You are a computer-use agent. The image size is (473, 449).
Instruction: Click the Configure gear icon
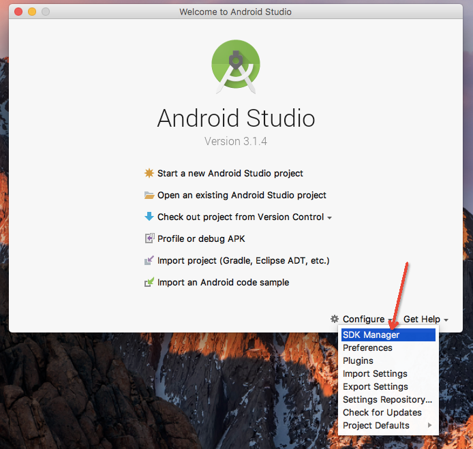[x=335, y=319]
